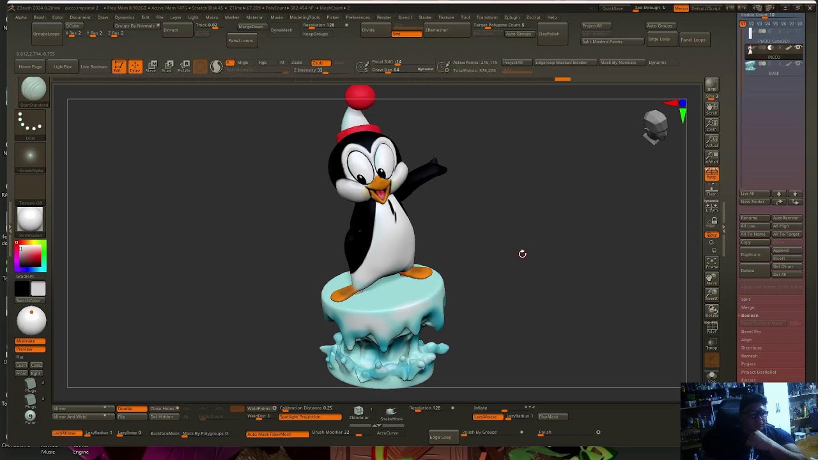
Task: Click the Duplicate subtool button
Action: 755,254
